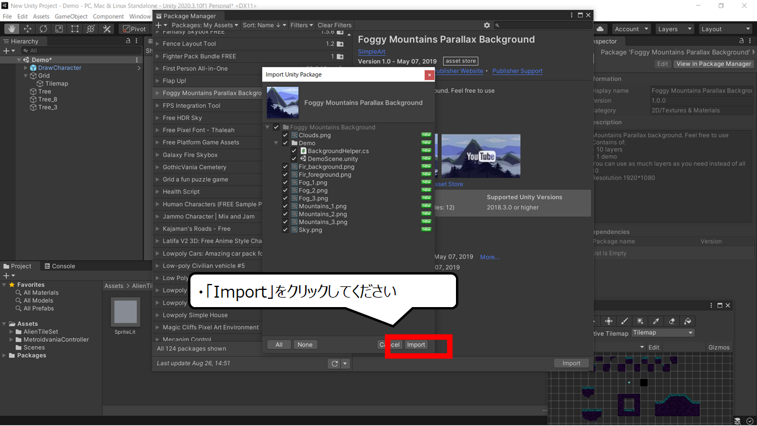The height and width of the screenshot is (426, 757).
Task: Click the Add plus button in Package Manager
Action: pos(161,25)
